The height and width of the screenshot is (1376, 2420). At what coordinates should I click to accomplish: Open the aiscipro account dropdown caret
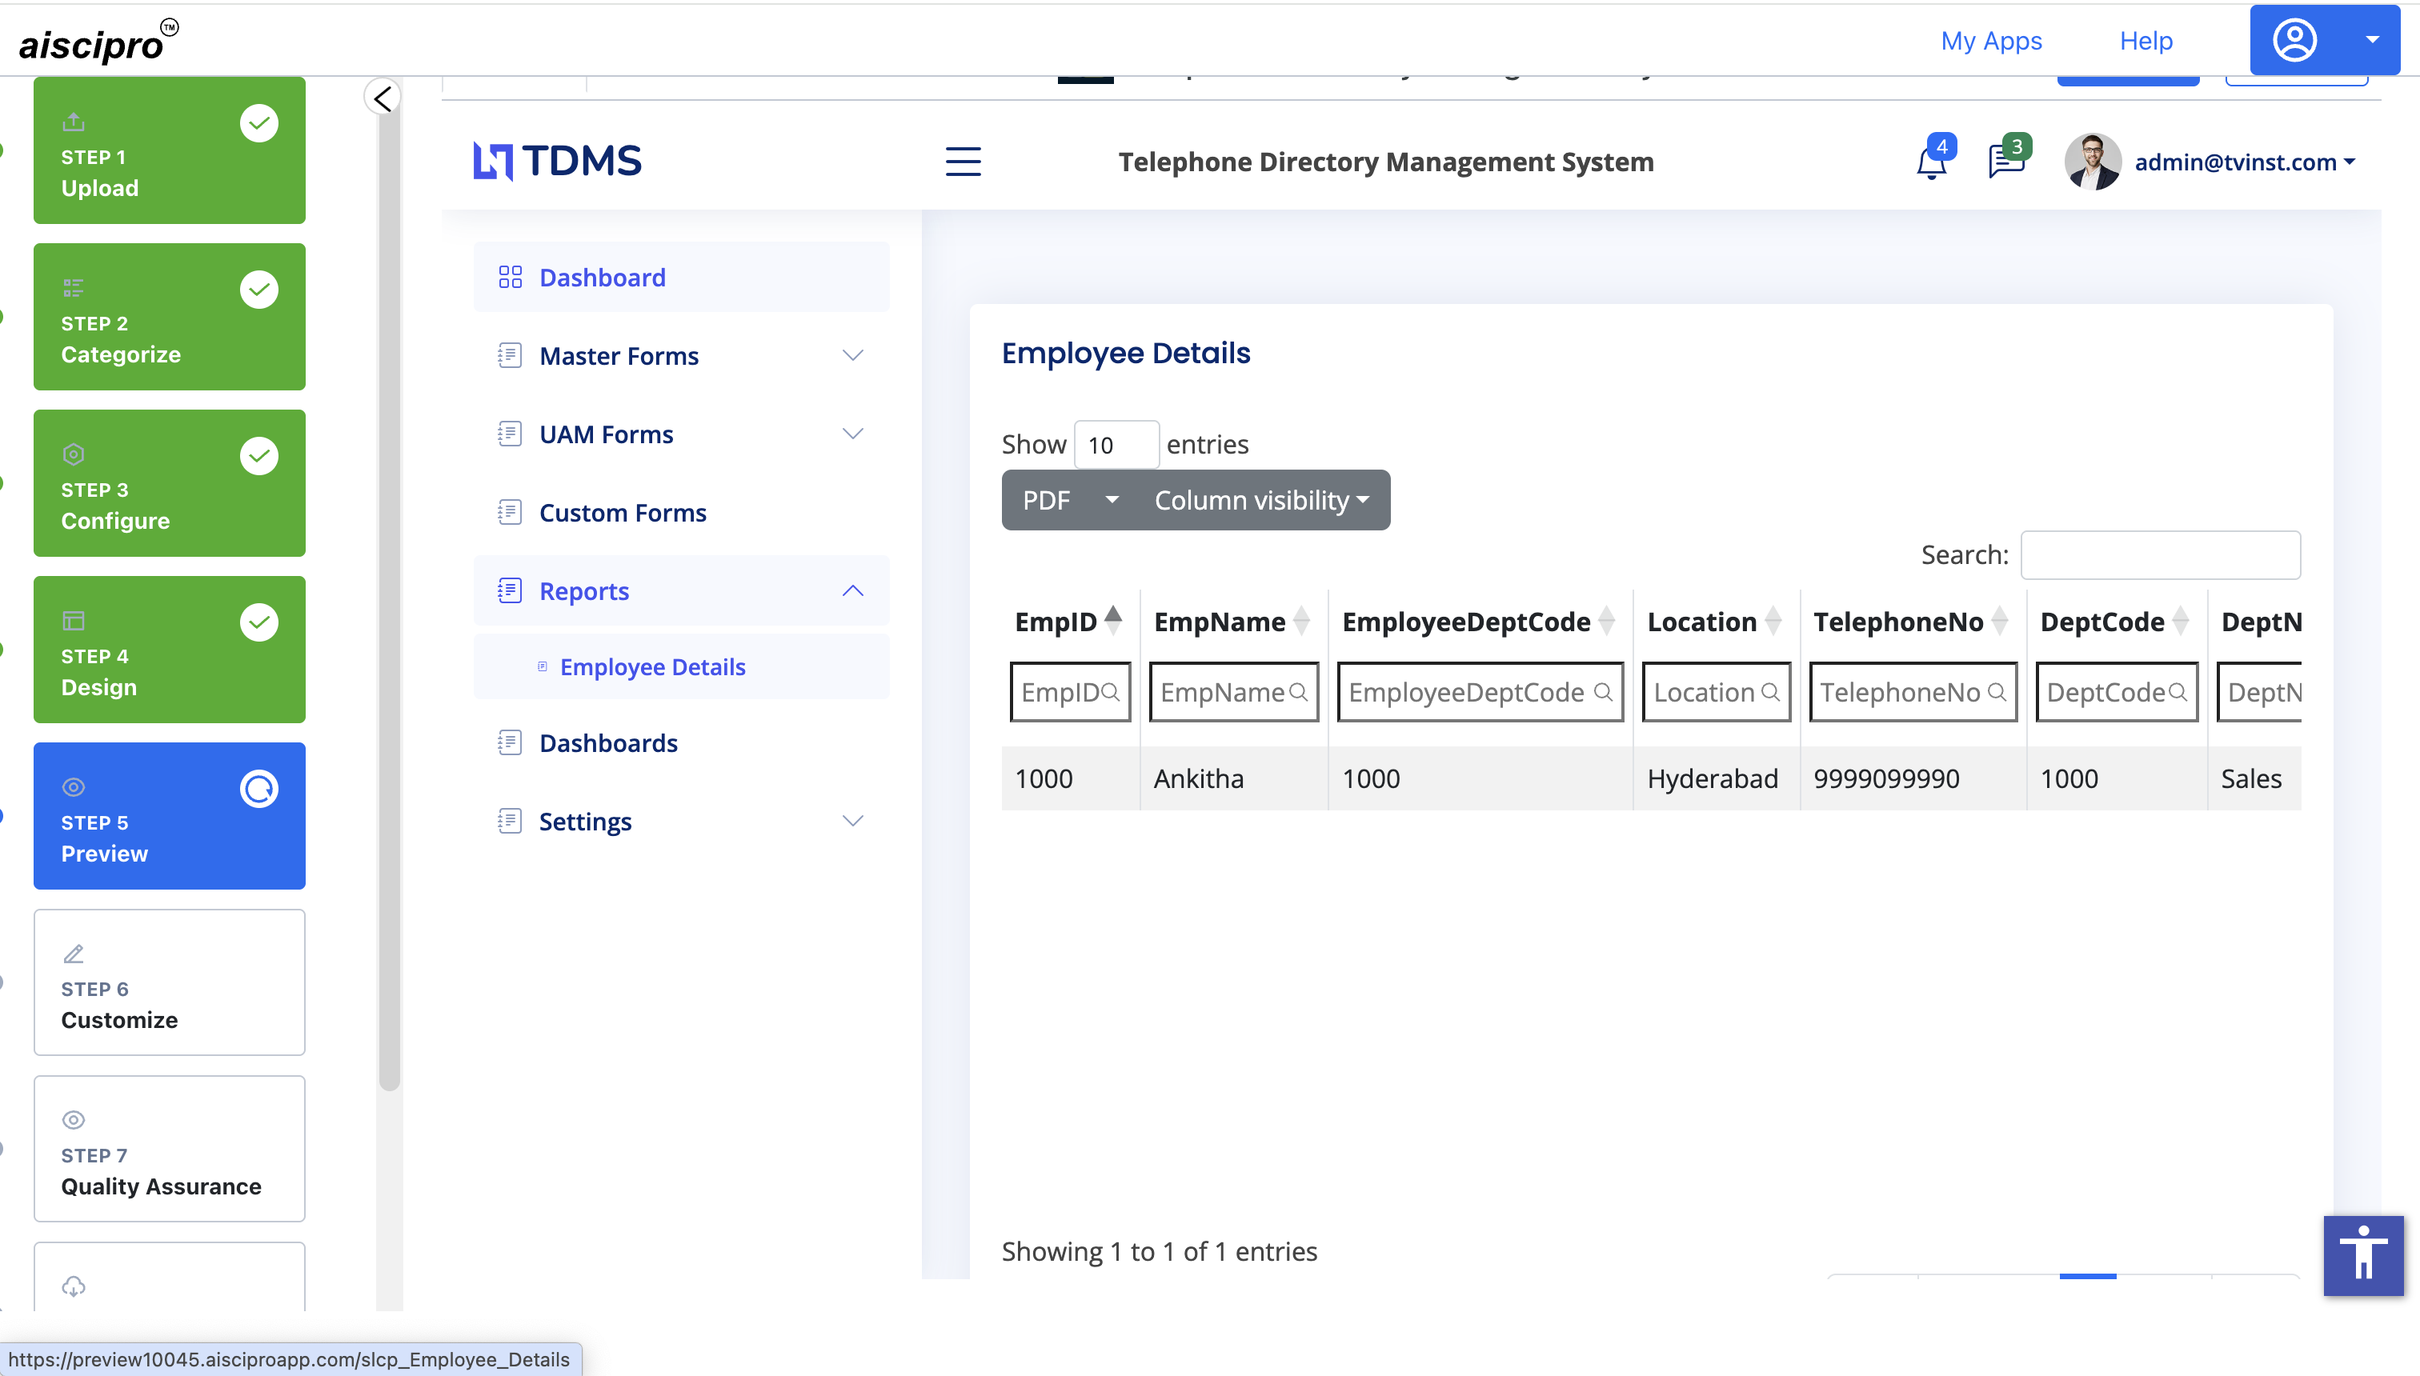(x=2372, y=40)
